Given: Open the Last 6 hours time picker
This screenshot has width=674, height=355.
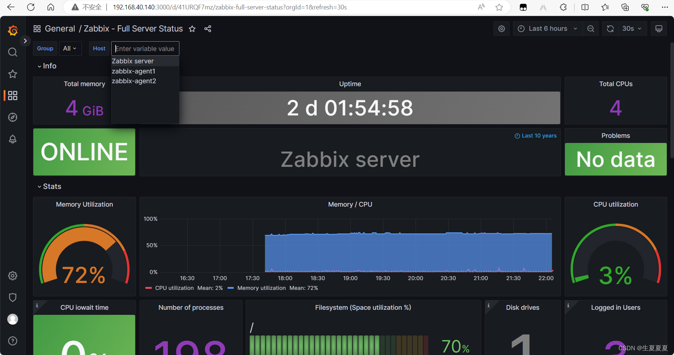Looking at the screenshot, I should (x=548, y=29).
